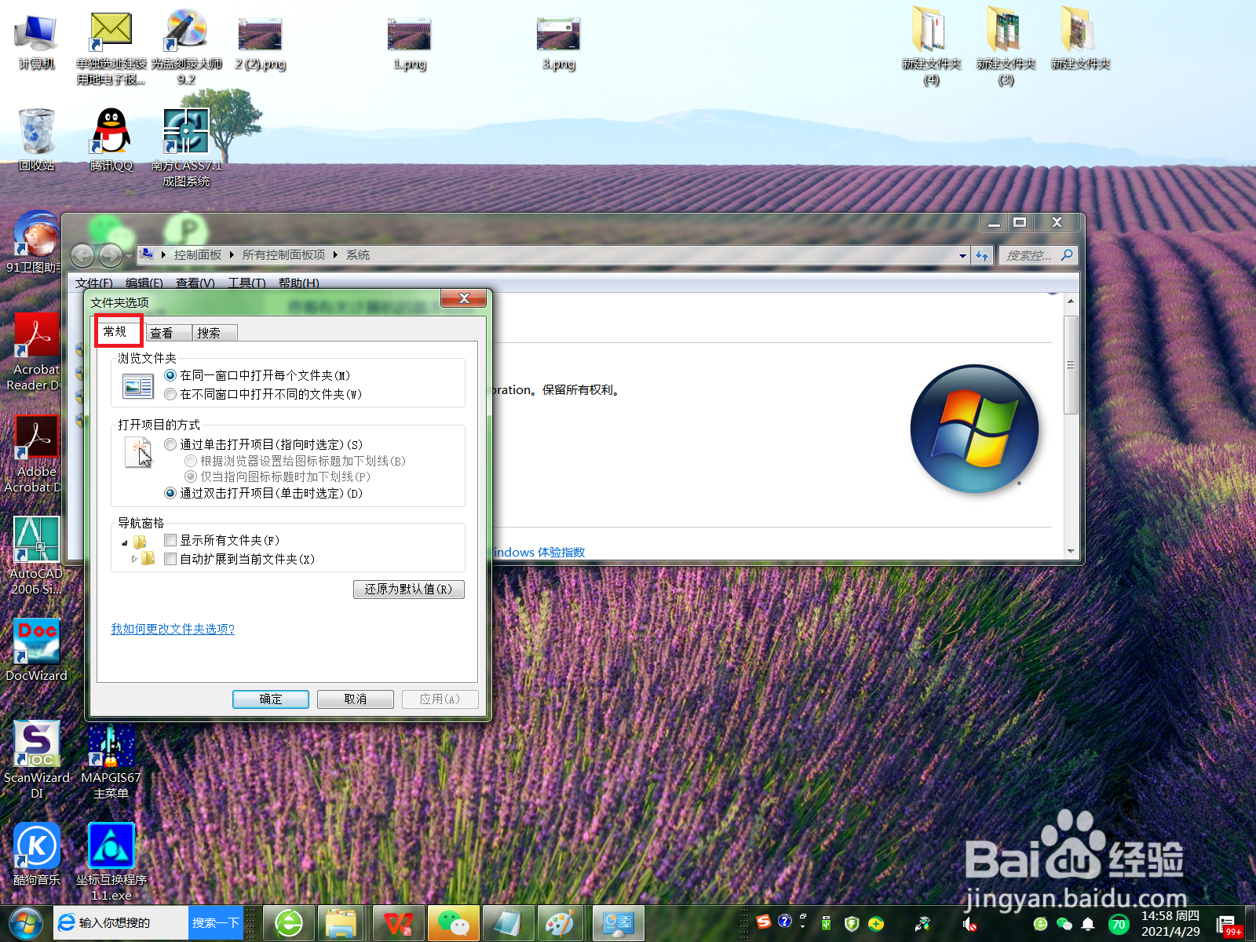1256x942 pixels.
Task: Open ScanWizard DI desktop icon
Action: click(36, 760)
